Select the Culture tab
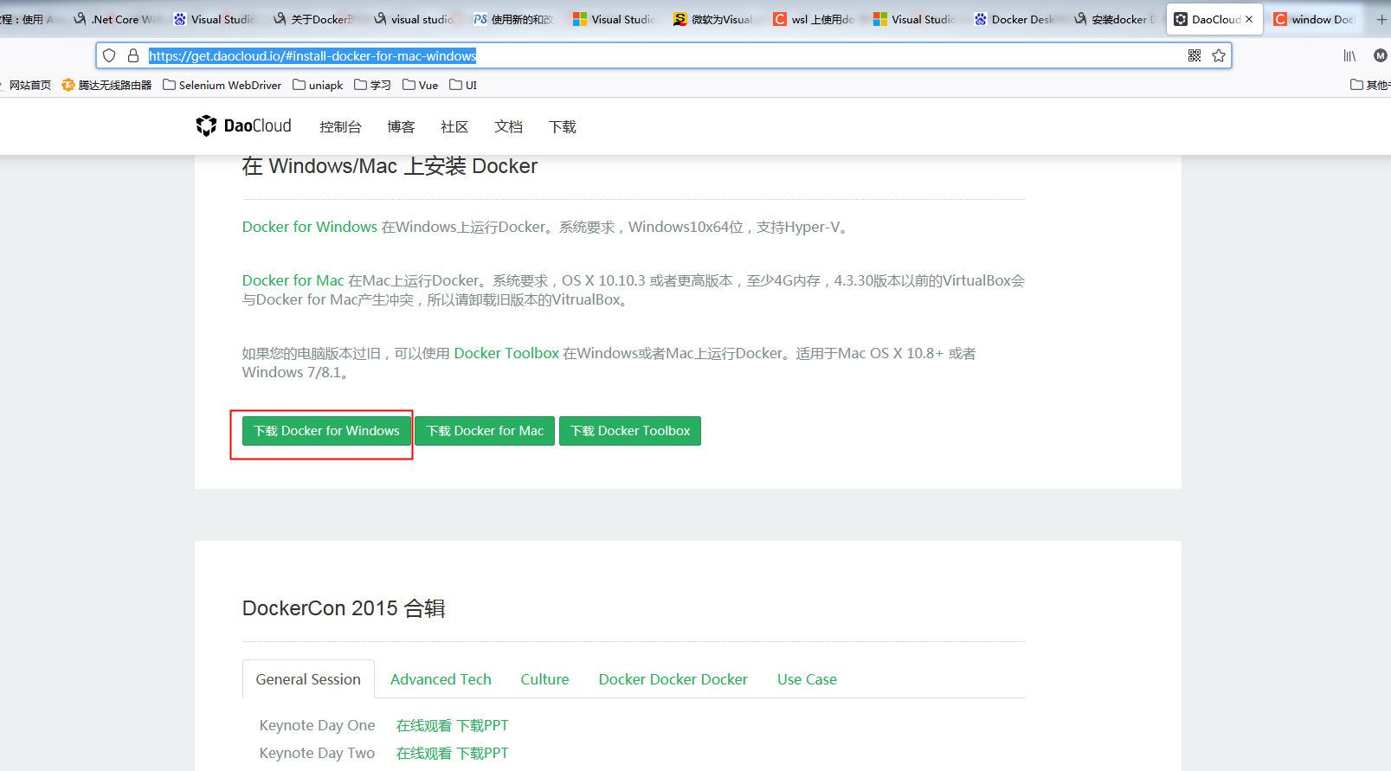The height and width of the screenshot is (771, 1391). (x=544, y=679)
